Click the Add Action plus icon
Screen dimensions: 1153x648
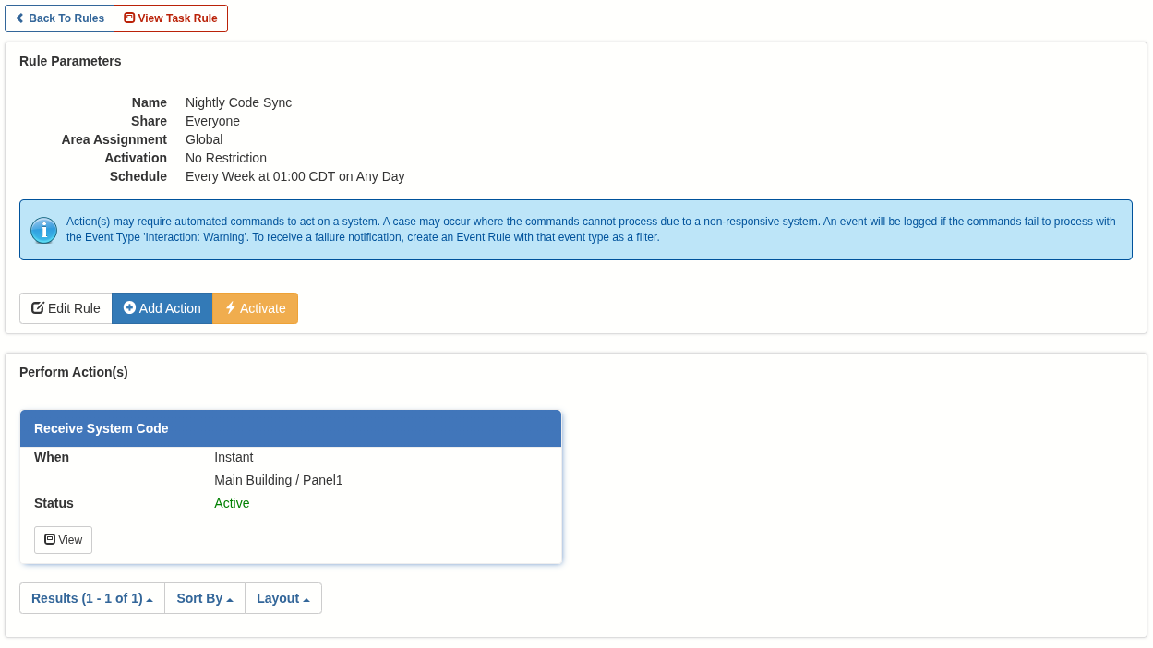pyautogui.click(x=129, y=308)
